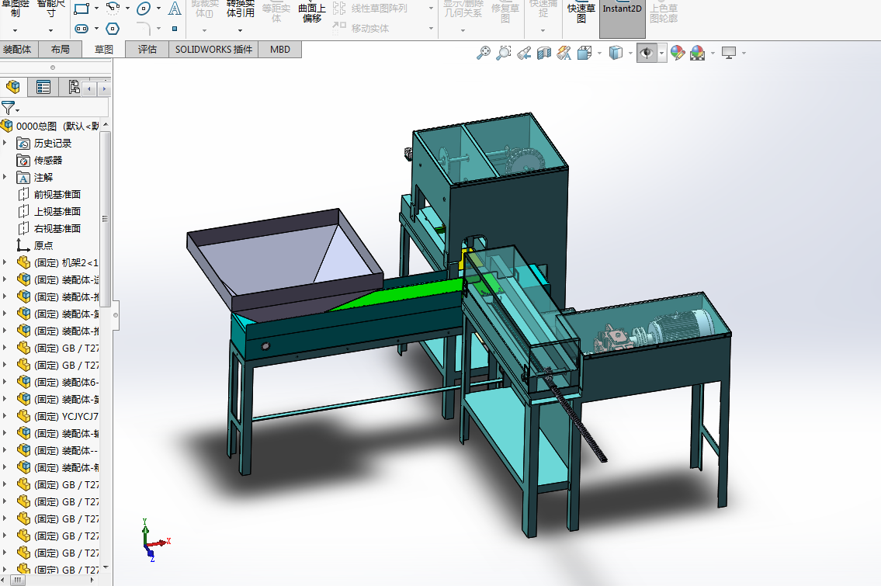Select the straight slot sketch tool
Image resolution: width=881 pixels, height=586 pixels.
(82, 28)
